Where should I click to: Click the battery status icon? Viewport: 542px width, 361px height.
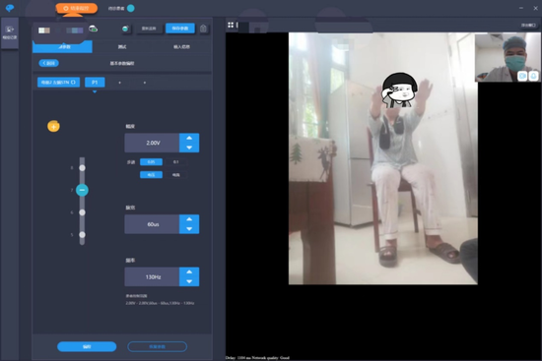pyautogui.click(x=93, y=29)
